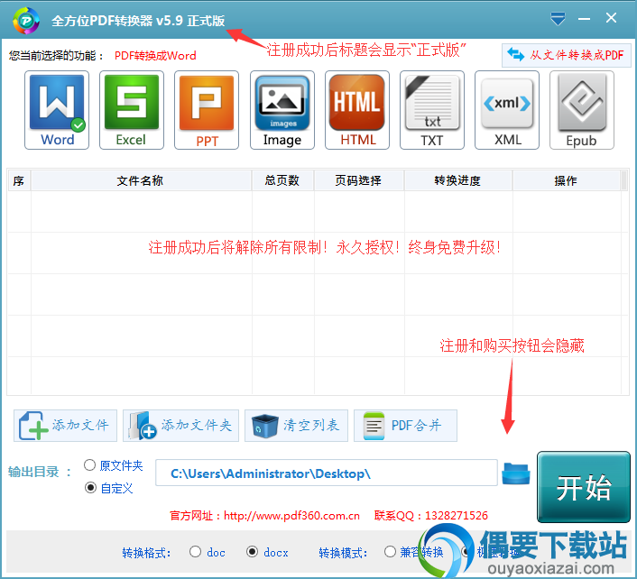This screenshot has width=637, height=579.
Task: Minimize the PDF converter window
Action: click(x=584, y=19)
